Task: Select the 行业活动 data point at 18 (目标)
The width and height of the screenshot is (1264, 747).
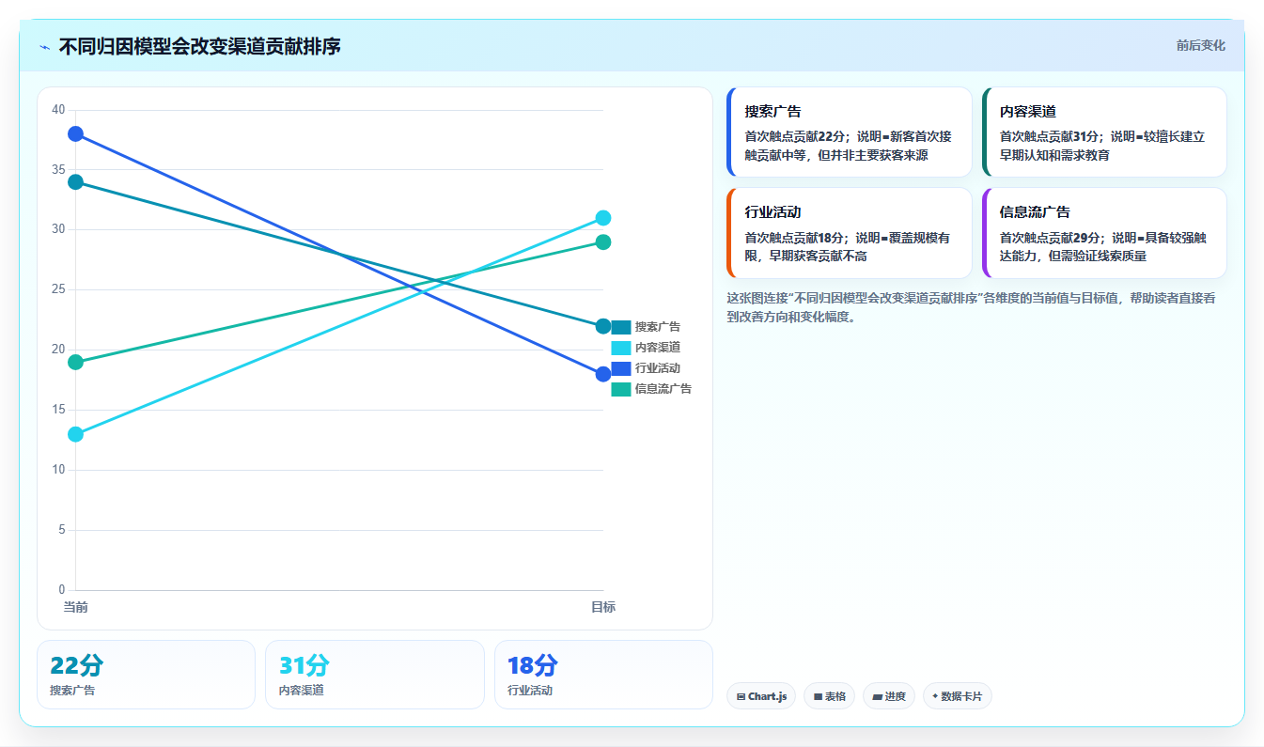Action: 603,374
